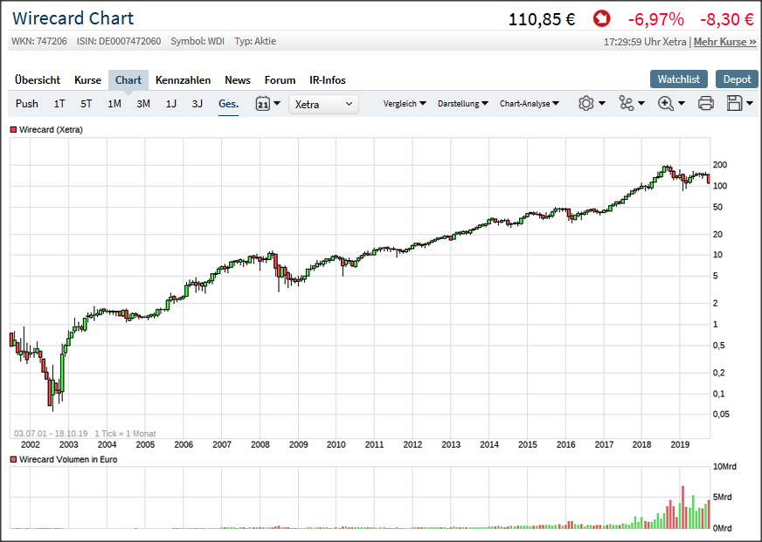Viewport: 762px width, 542px height.
Task: Click the 17:29:59 Uhr Xetra timestamp
Action: coord(645,42)
